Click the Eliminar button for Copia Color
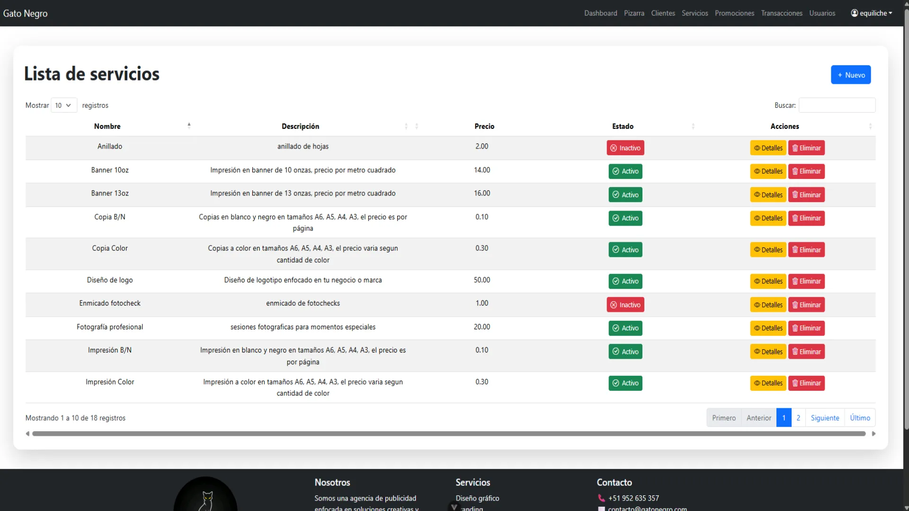The image size is (909, 511). click(806, 250)
